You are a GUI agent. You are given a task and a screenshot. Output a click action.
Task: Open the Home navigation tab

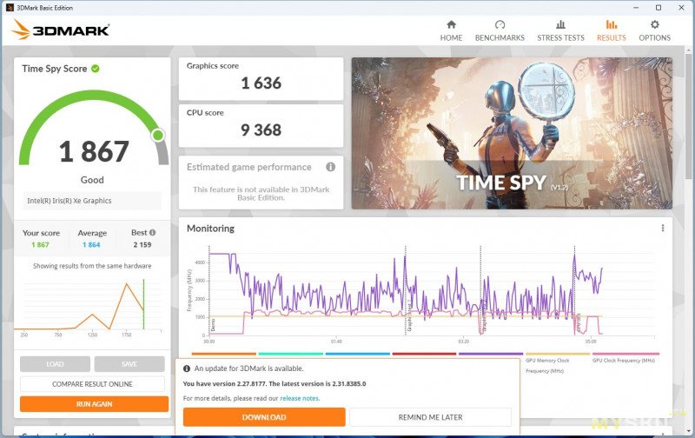(451, 30)
